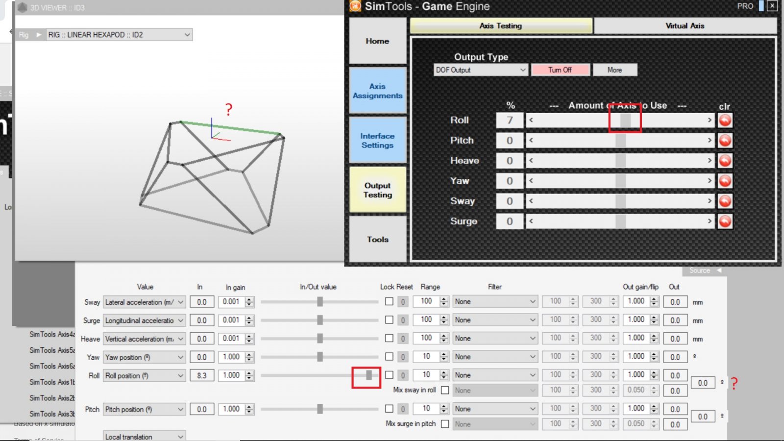Click the Reset button in the Heave row

(403, 339)
